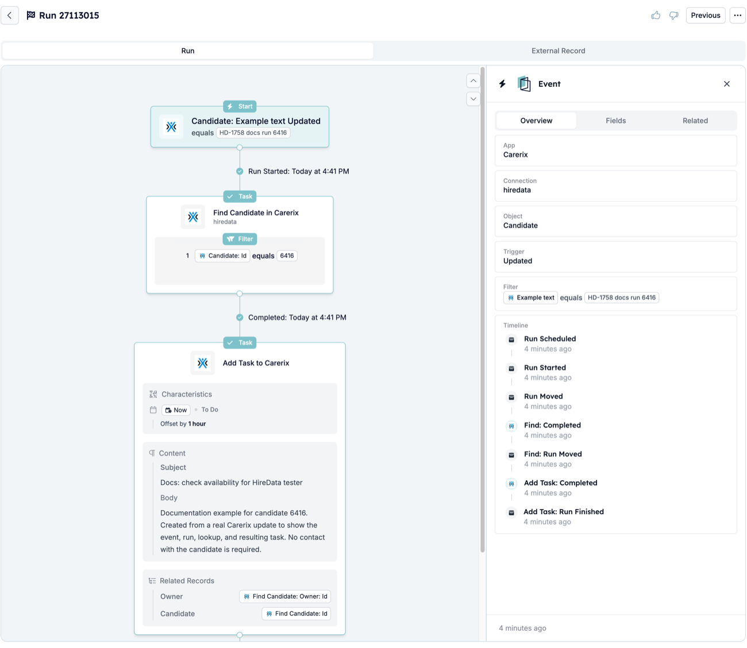Click the Find: Run Moved timeline icon
The width and height of the screenshot is (747, 648).
(511, 455)
